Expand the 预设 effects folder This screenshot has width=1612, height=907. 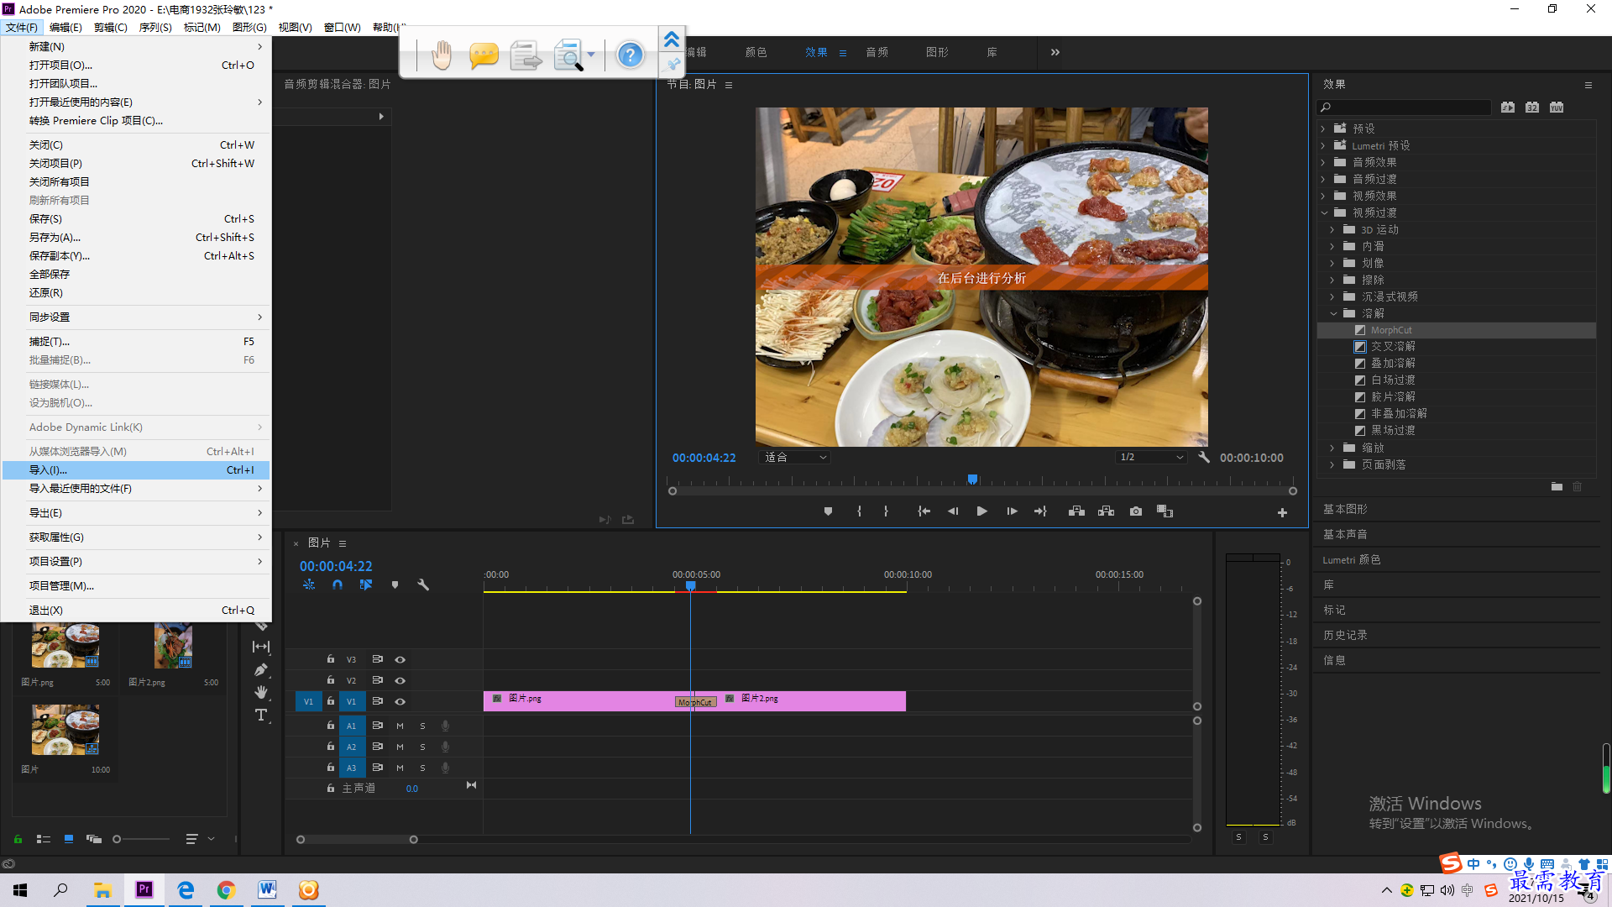point(1323,128)
